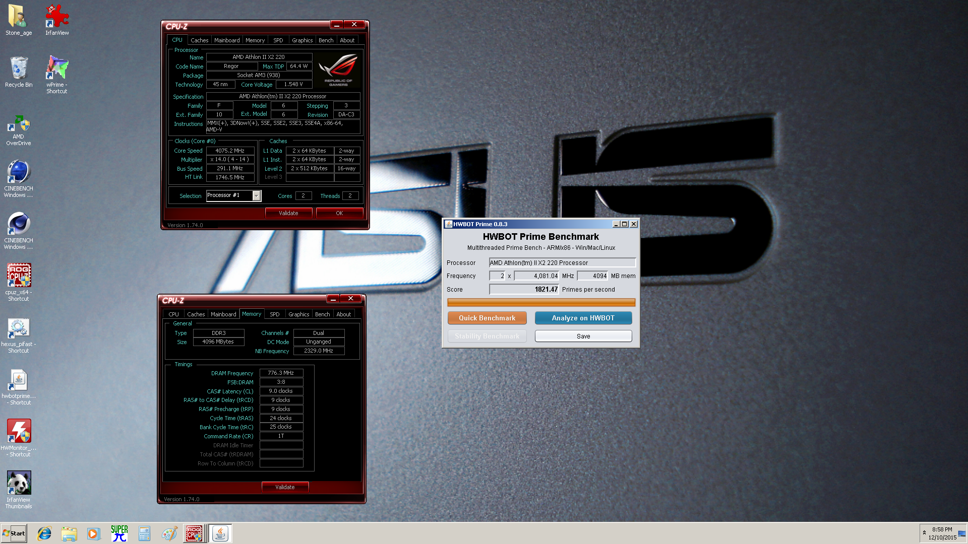This screenshot has height=544, width=968.
Task: Click the Core Speed 4075.2 MHz value
Action: 230,151
